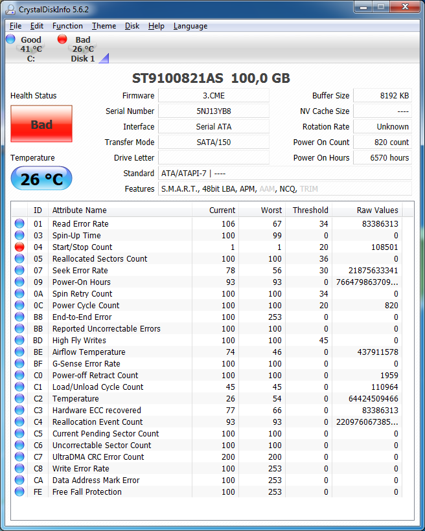Image resolution: width=425 pixels, height=531 pixels.
Task: Click status icon for Reallocated Sectors Count
Action: click(19, 258)
